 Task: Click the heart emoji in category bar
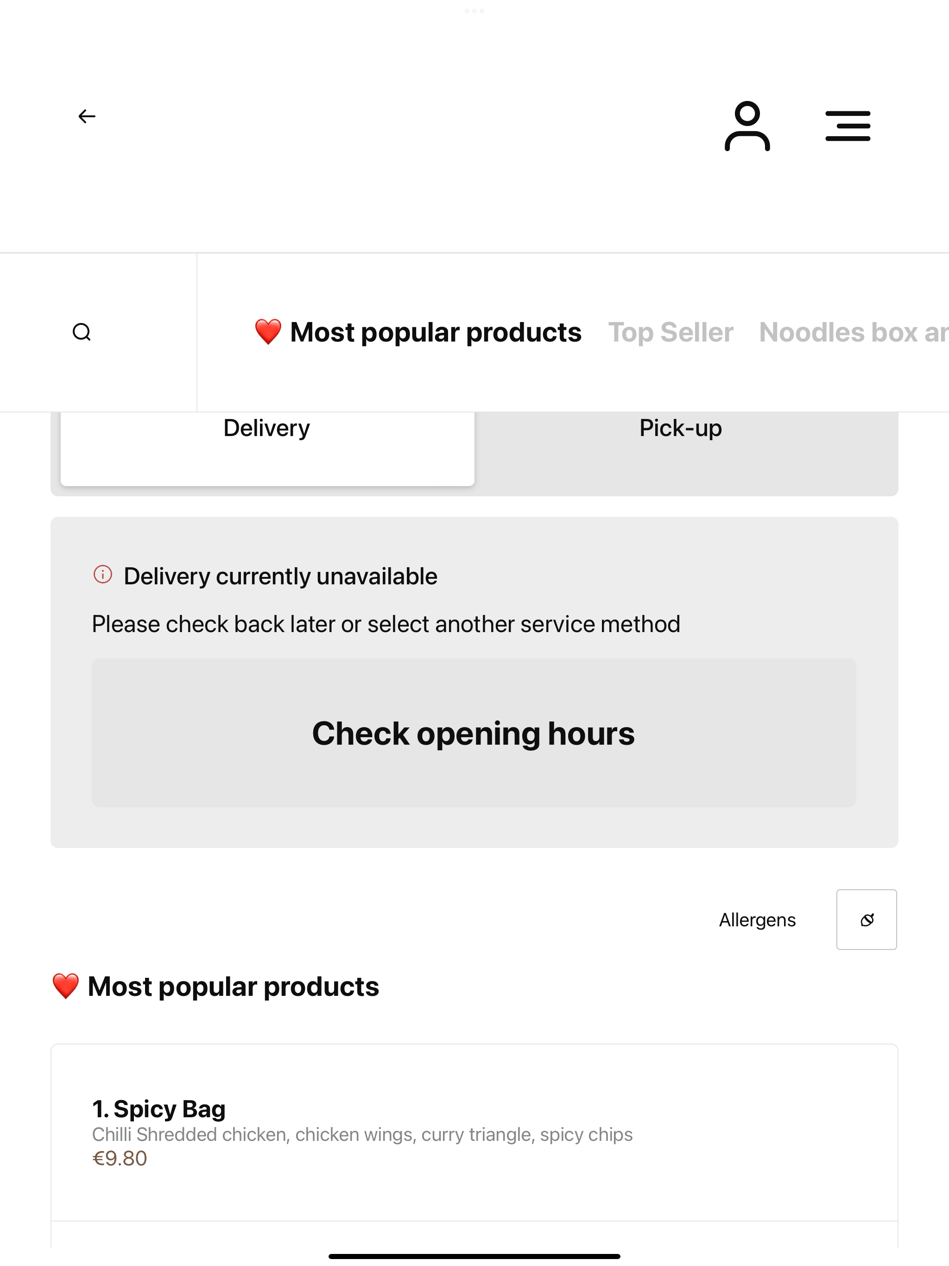pyautogui.click(x=268, y=332)
